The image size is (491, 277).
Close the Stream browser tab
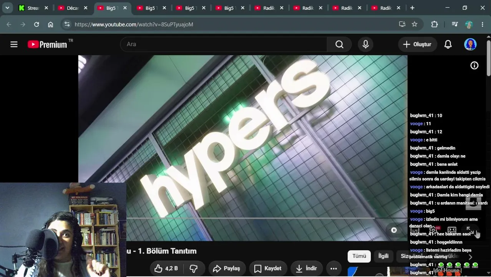(x=46, y=8)
